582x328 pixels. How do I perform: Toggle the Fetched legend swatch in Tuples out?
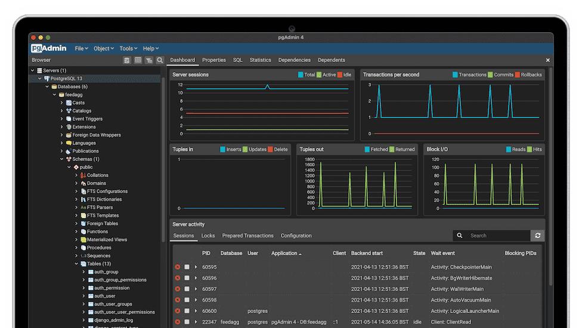coord(367,150)
